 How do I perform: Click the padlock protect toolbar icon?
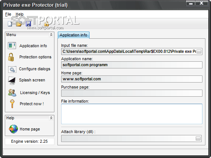click(x=47, y=24)
